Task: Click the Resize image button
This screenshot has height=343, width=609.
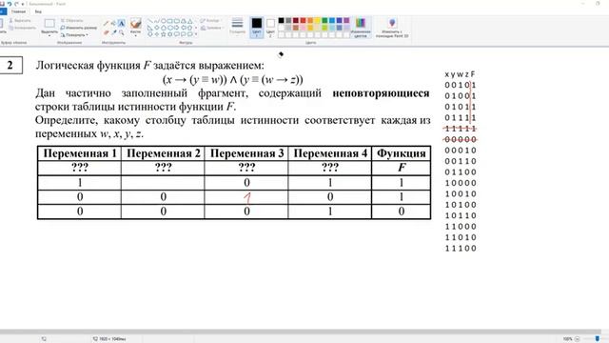Action: (x=78, y=28)
